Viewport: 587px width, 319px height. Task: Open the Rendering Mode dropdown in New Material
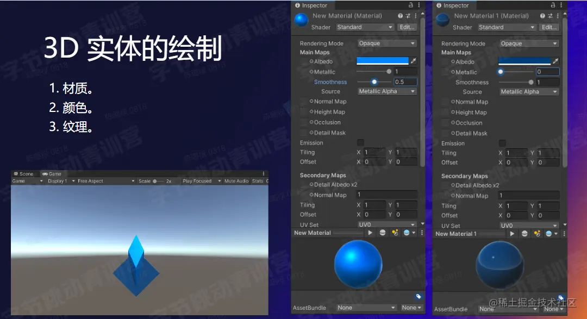tap(387, 43)
